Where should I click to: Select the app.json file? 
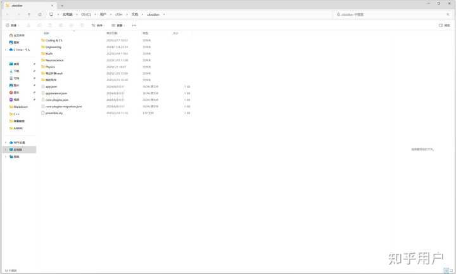tap(51, 87)
